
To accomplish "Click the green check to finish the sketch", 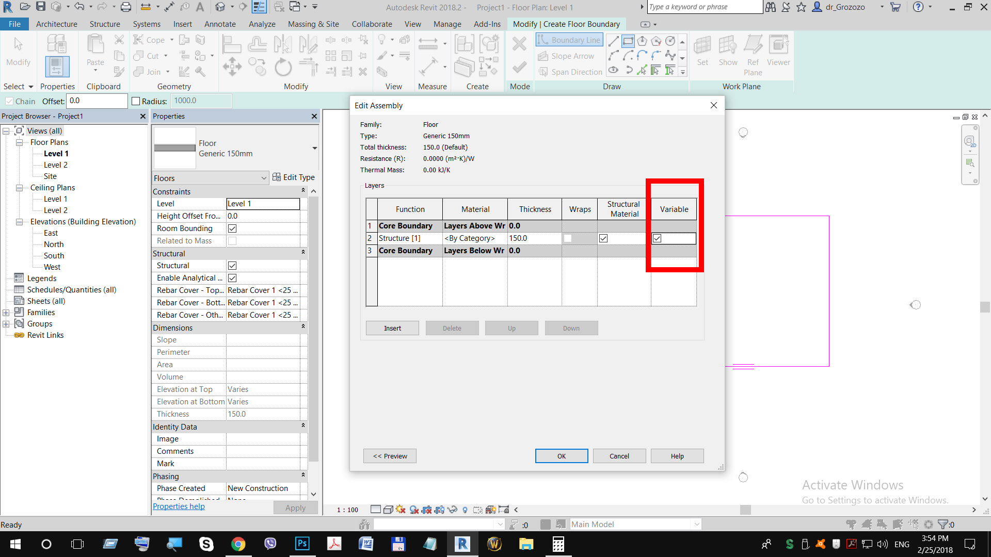I will tap(519, 67).
